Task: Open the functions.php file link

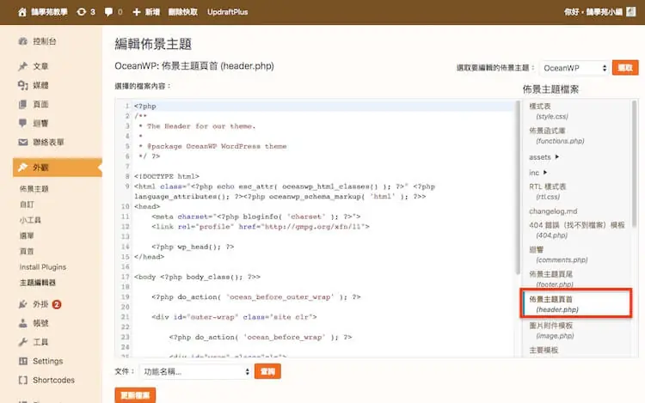Action: 560,141
